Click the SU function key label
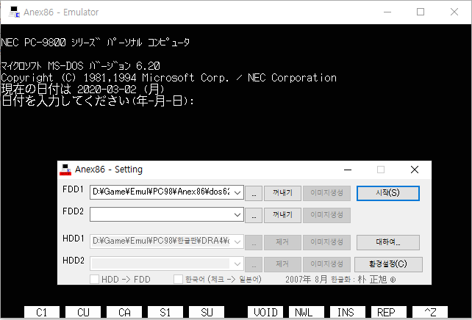 tap(207, 312)
